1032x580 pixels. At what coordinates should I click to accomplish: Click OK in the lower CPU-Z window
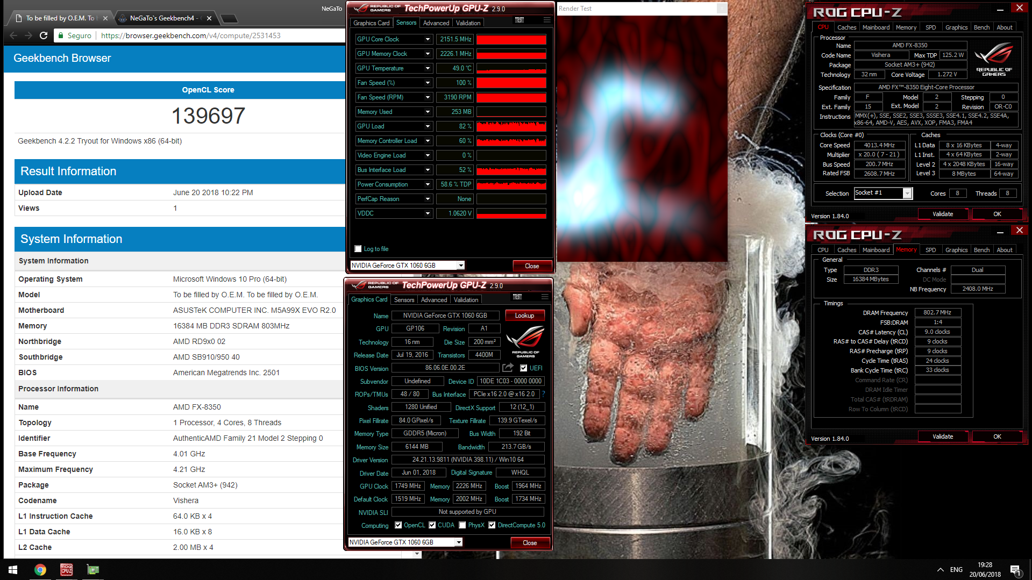997,436
